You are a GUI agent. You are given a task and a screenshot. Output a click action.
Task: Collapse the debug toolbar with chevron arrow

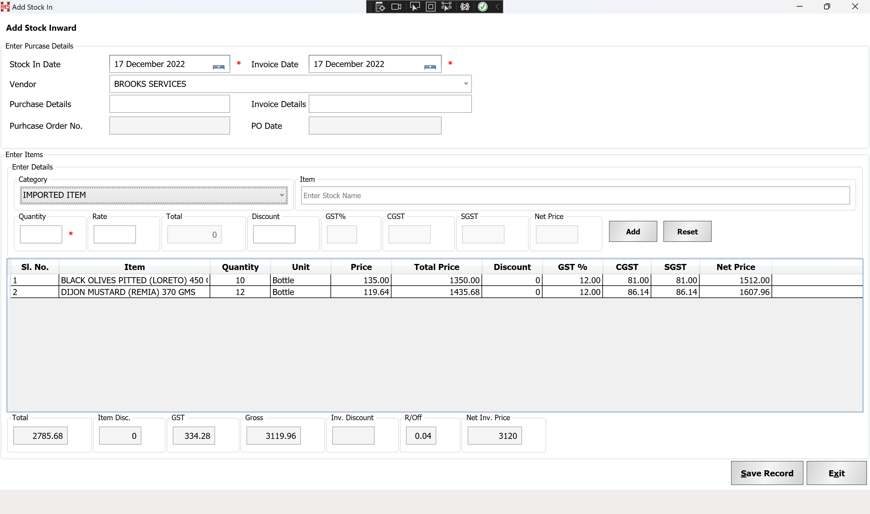[x=497, y=7]
